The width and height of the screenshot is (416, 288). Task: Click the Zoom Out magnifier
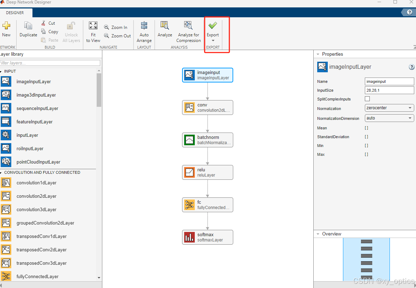[x=107, y=36]
